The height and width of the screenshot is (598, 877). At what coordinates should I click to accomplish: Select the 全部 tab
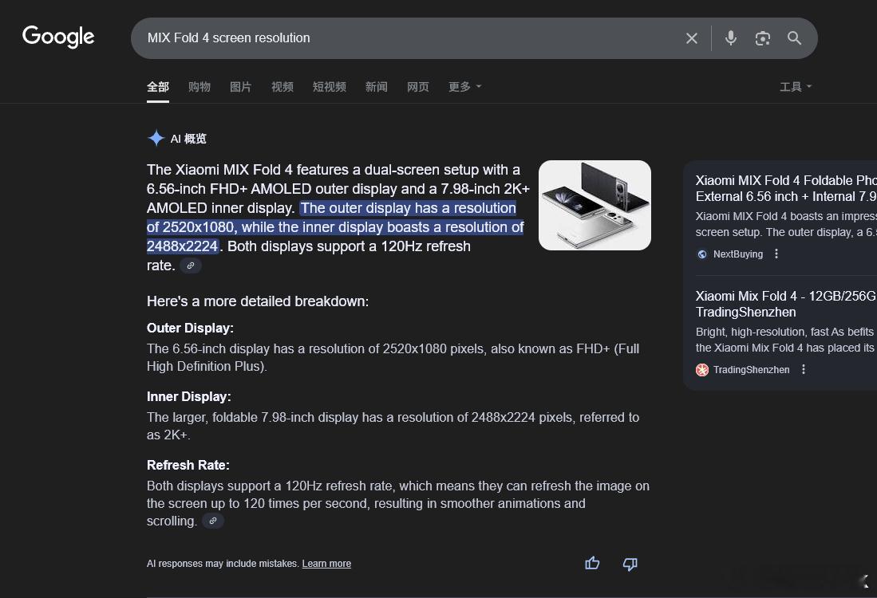(158, 87)
